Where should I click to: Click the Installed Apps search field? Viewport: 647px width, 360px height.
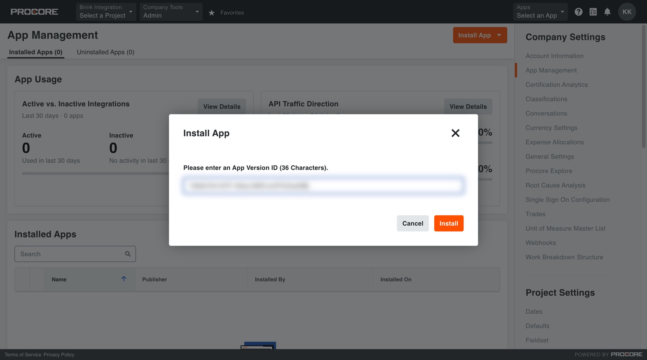75,254
